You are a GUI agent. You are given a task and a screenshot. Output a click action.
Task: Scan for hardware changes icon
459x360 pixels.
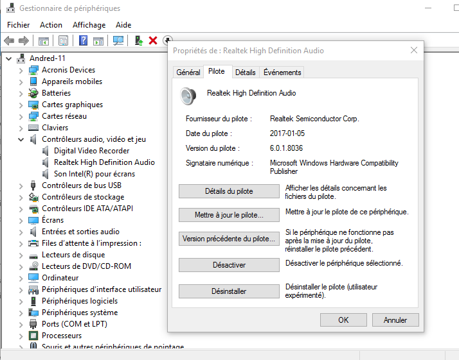(118, 40)
